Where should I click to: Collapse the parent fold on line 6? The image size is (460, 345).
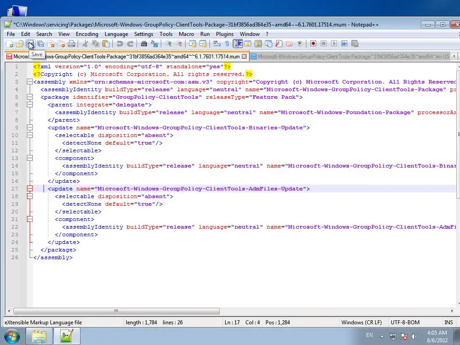point(30,105)
